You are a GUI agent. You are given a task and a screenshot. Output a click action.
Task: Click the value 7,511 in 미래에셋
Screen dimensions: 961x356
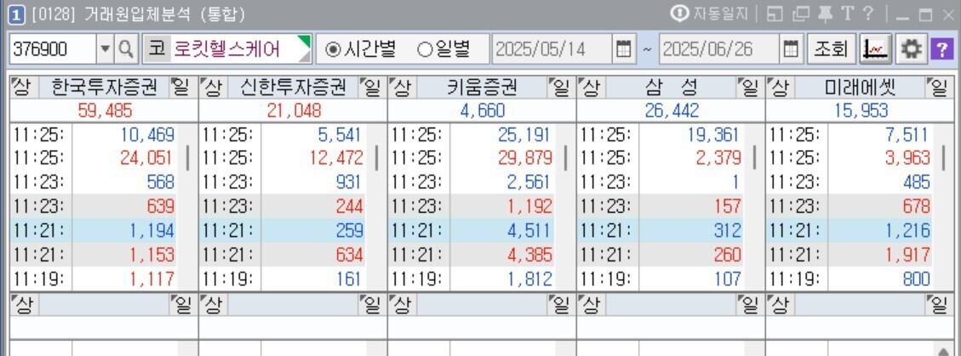point(907,135)
